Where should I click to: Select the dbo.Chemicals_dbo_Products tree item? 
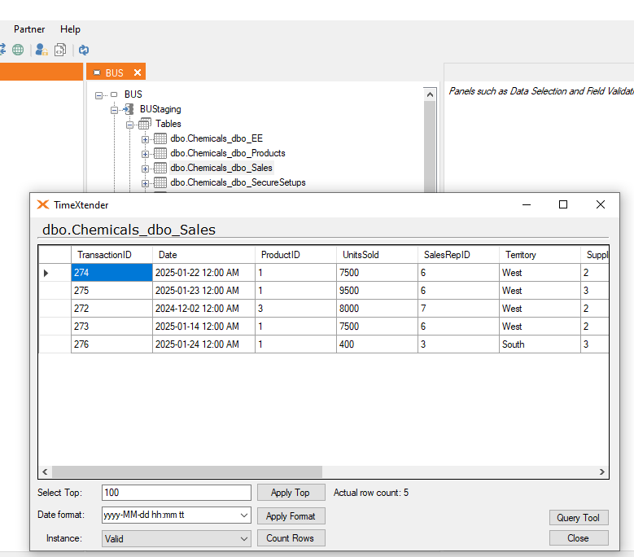228,153
